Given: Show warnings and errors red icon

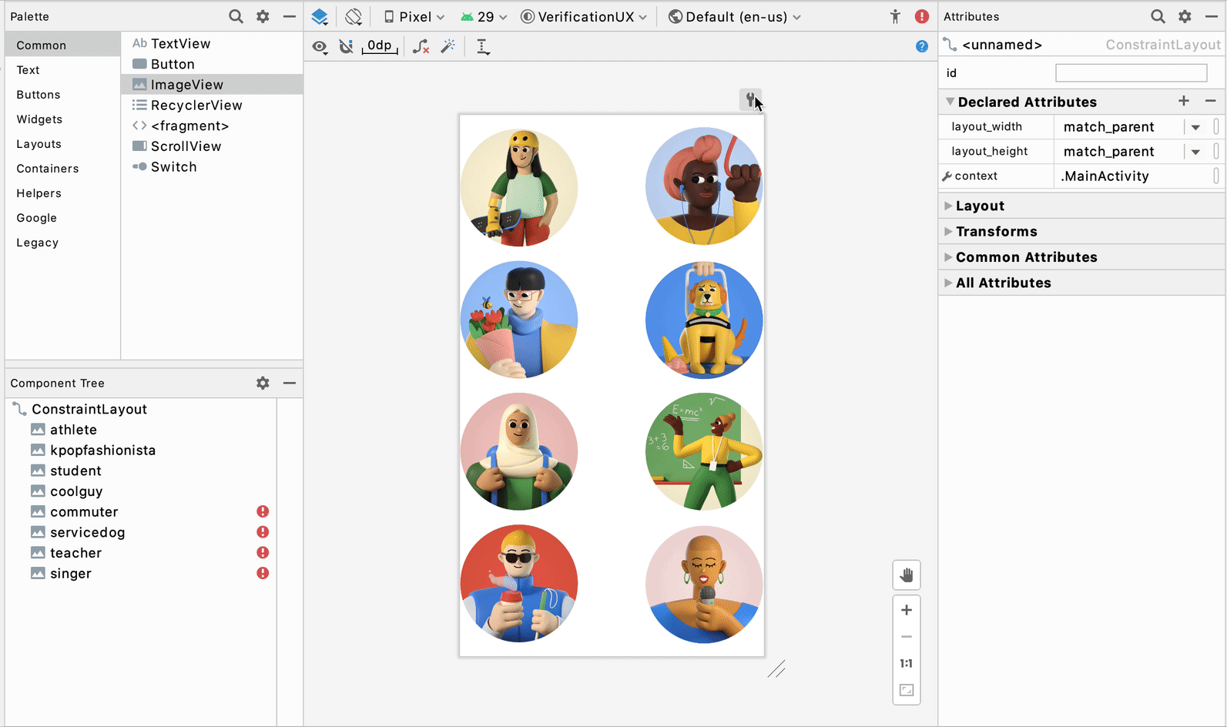Looking at the screenshot, I should 922,16.
